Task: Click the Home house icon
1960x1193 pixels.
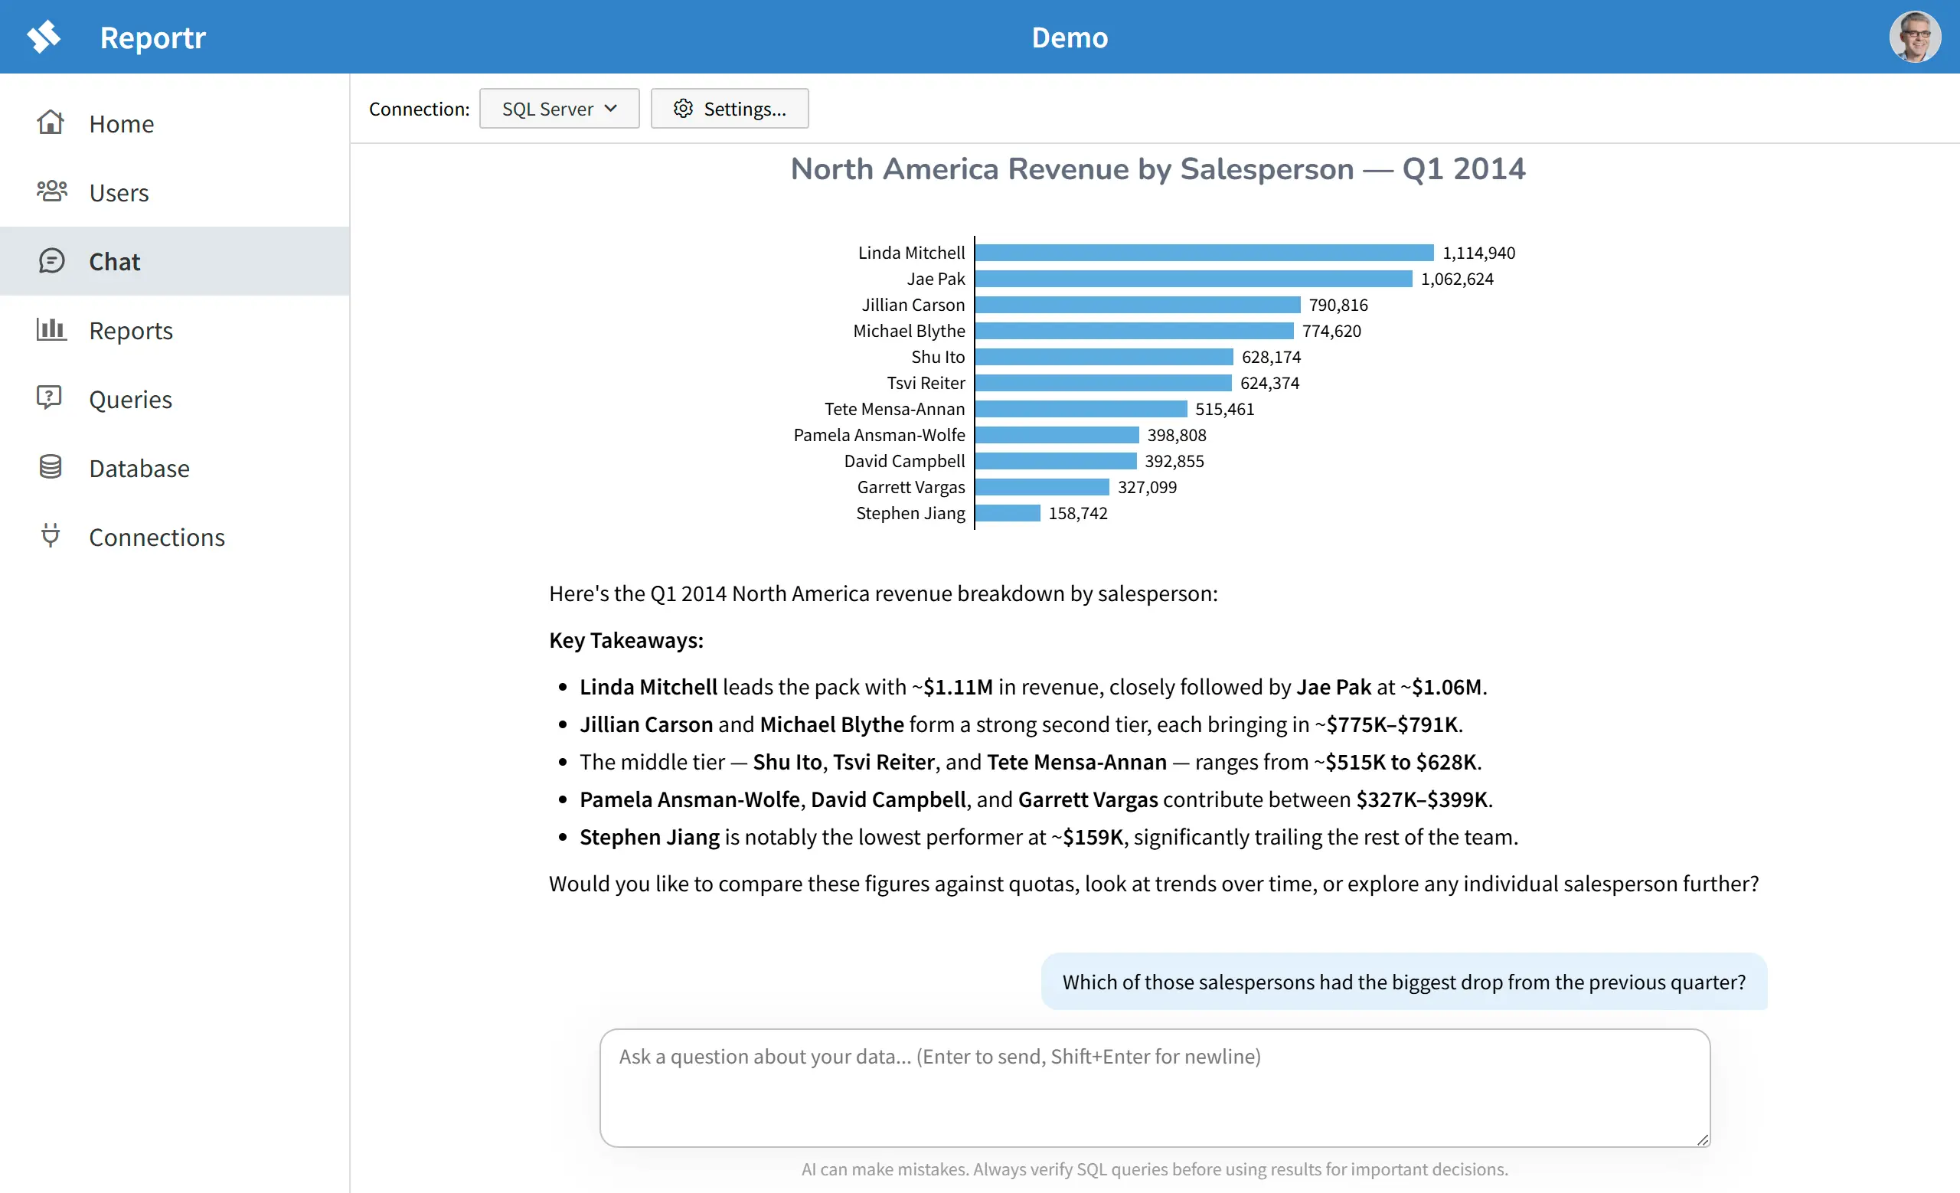Action: pos(50,123)
